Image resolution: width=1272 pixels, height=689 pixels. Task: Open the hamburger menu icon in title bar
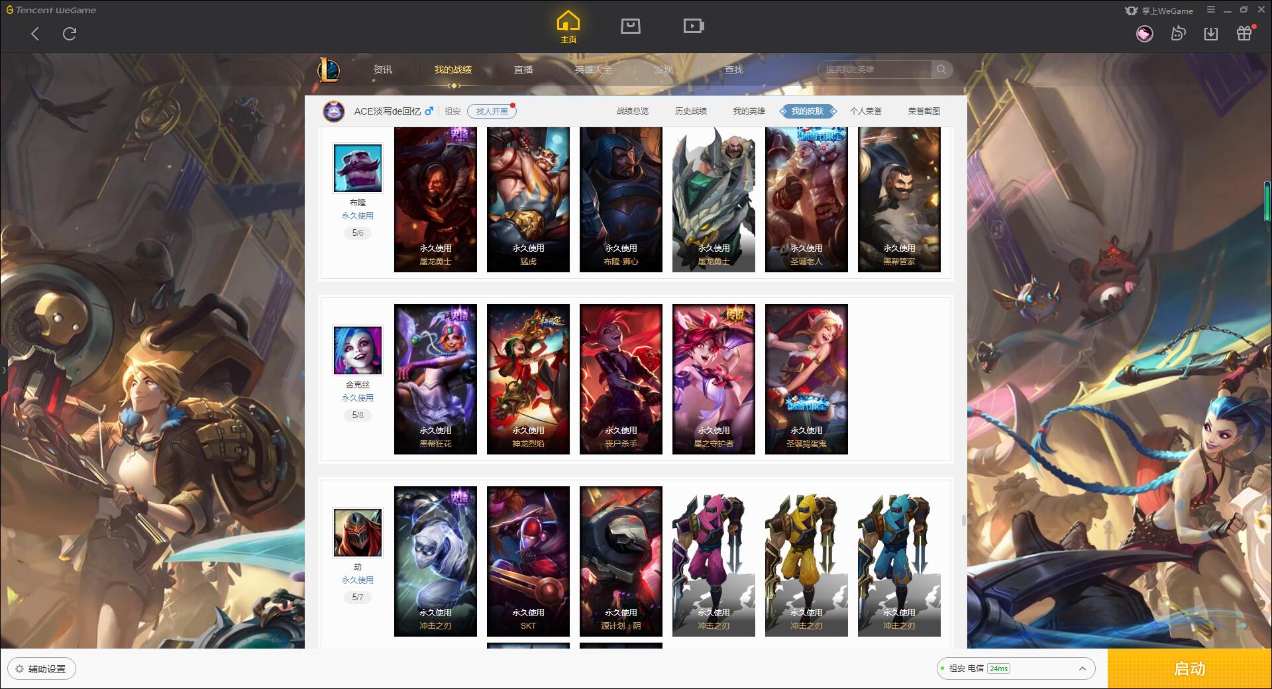tap(1211, 10)
